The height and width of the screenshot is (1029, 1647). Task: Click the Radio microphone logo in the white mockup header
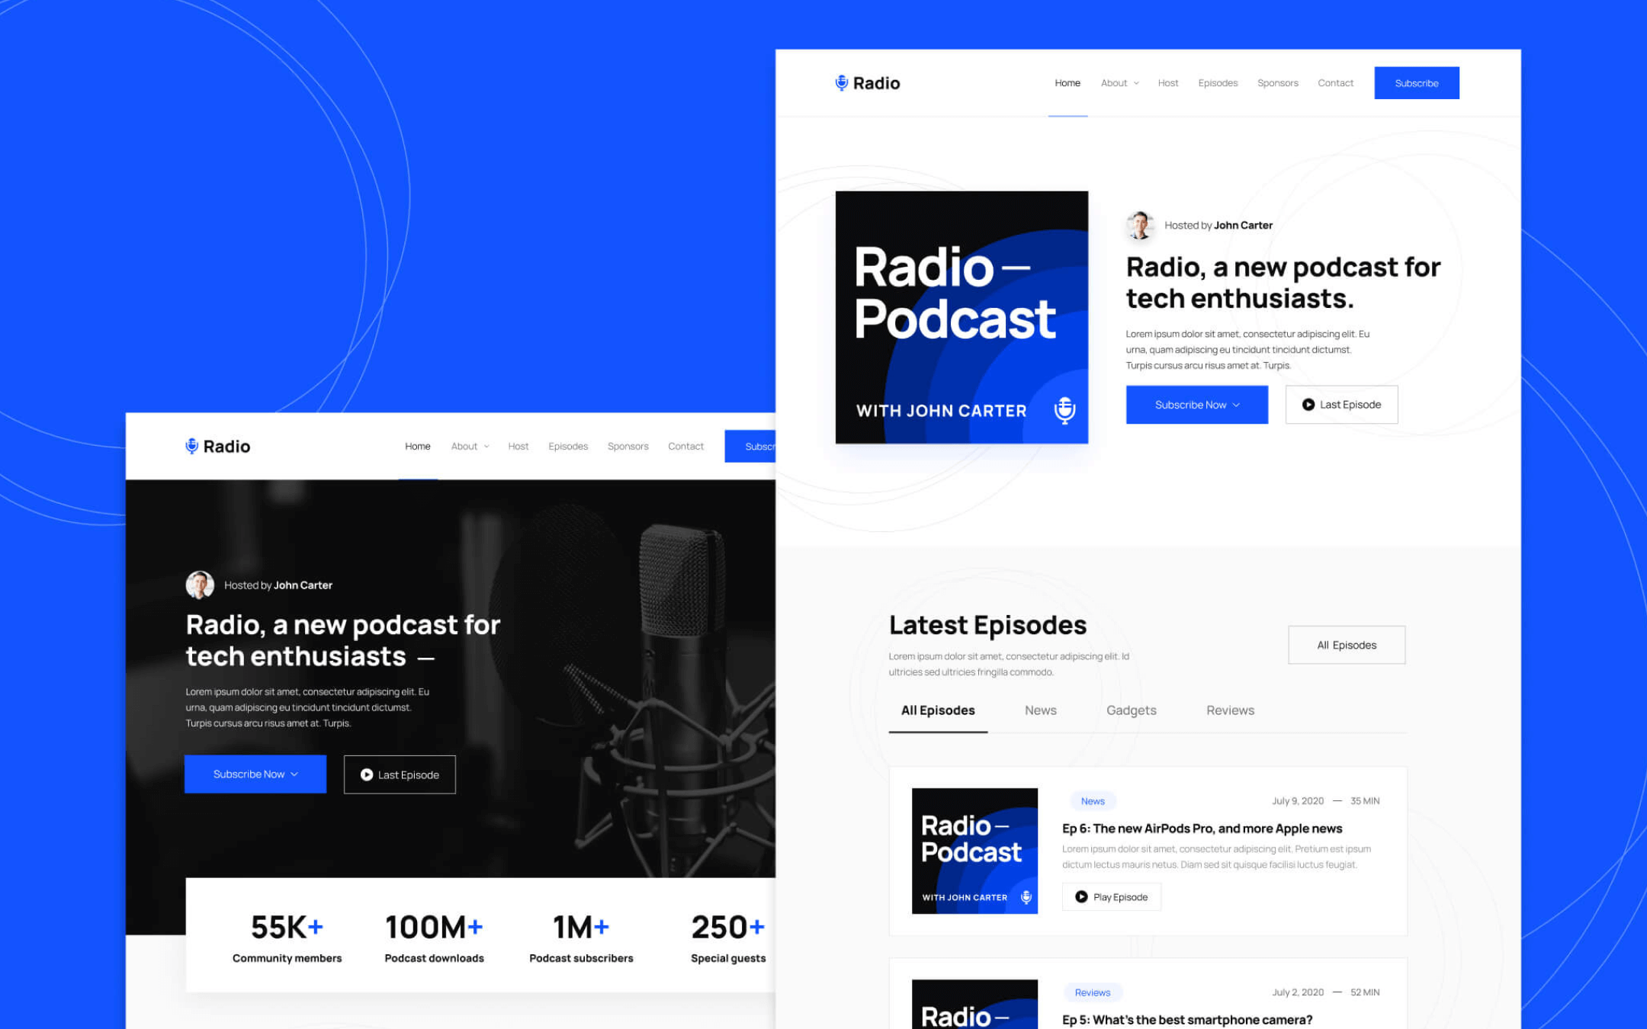click(x=867, y=83)
